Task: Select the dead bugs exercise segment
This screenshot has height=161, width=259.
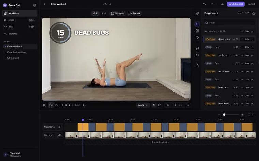Action: [x=229, y=39]
